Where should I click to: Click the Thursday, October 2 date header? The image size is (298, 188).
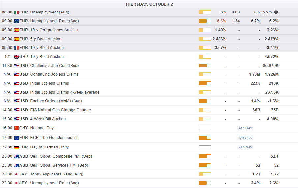149,4
